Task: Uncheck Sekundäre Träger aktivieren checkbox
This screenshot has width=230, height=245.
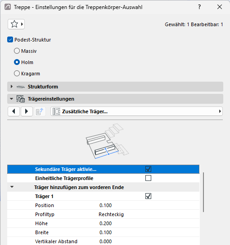Action: (148, 169)
